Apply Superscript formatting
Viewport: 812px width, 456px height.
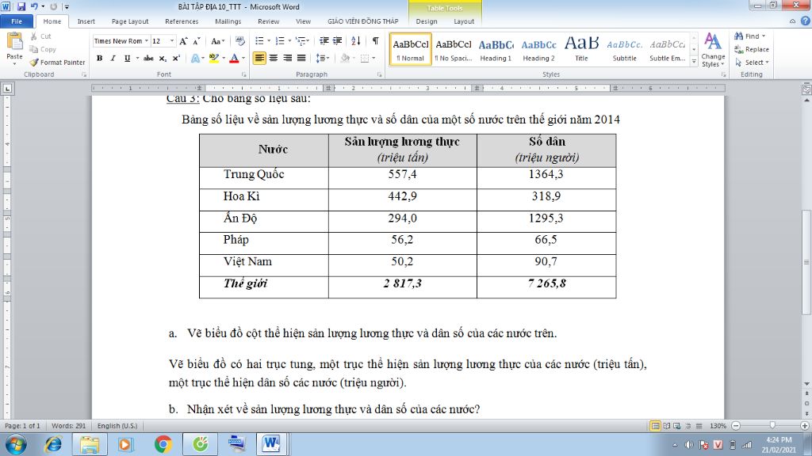tap(176, 59)
